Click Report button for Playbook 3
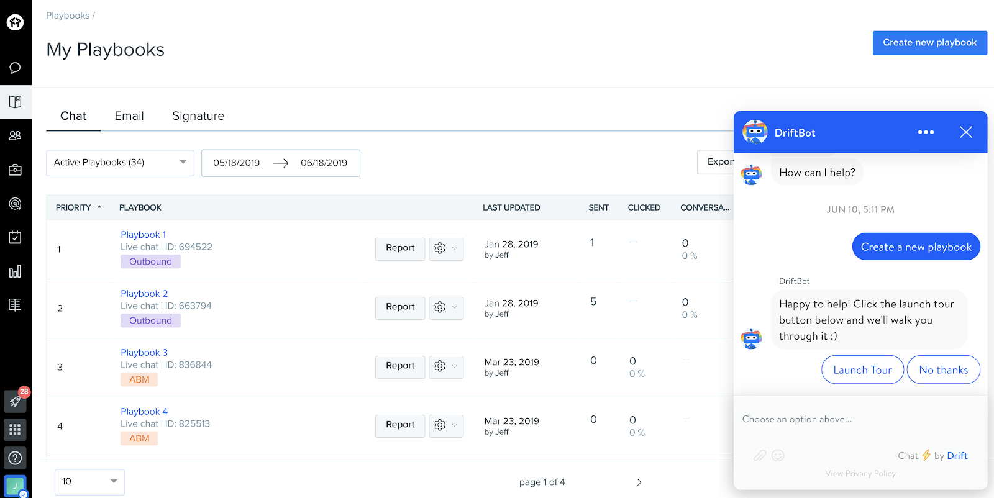994x498 pixels. 400,367
